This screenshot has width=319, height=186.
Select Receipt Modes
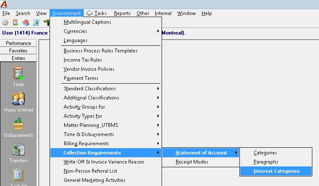coord(201,162)
